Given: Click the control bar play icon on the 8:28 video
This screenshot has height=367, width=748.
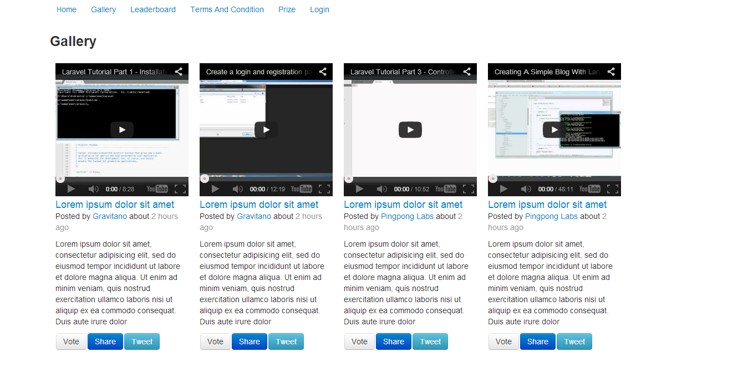Looking at the screenshot, I should (71, 189).
